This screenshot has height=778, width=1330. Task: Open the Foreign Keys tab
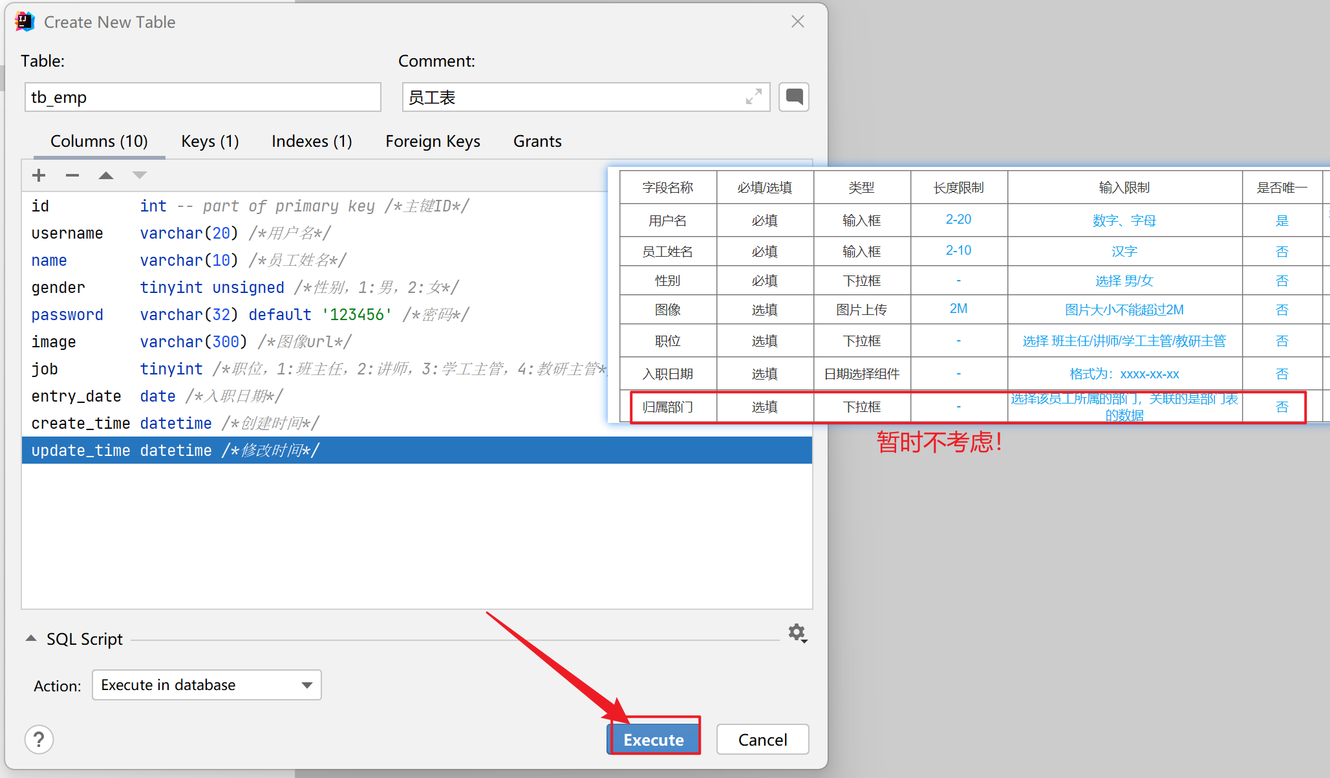433,141
